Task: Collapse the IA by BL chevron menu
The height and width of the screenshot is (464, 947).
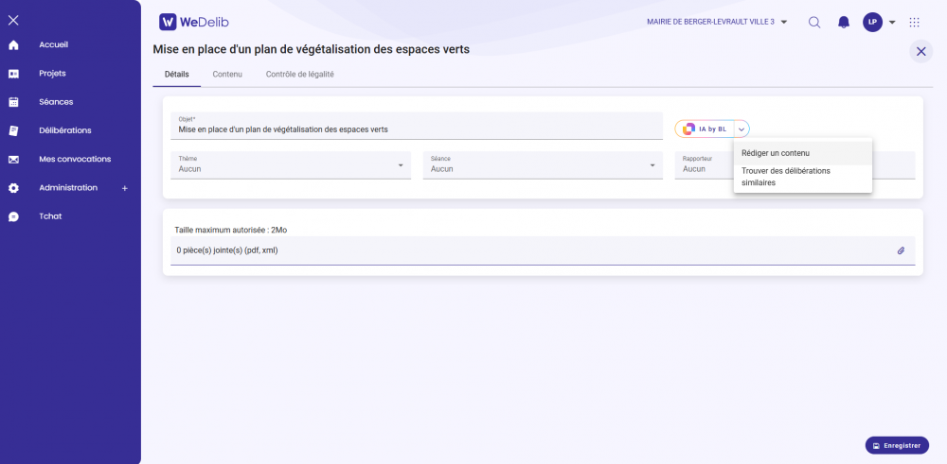Action: pyautogui.click(x=741, y=129)
